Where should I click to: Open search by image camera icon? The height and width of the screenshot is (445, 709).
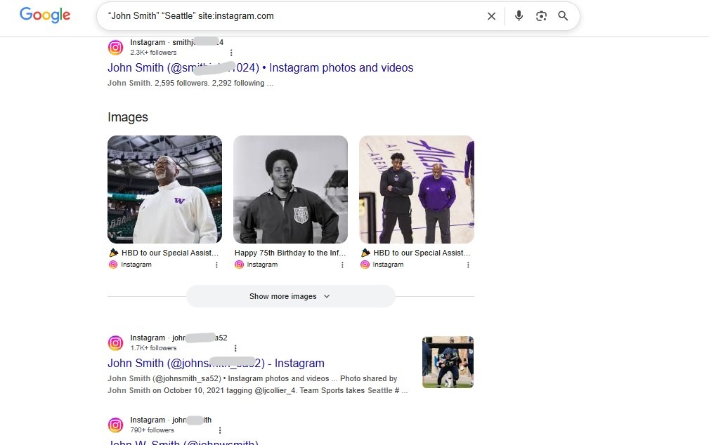(x=541, y=16)
